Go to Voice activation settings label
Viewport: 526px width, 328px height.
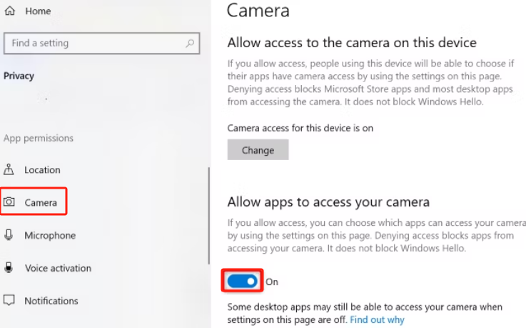(58, 269)
